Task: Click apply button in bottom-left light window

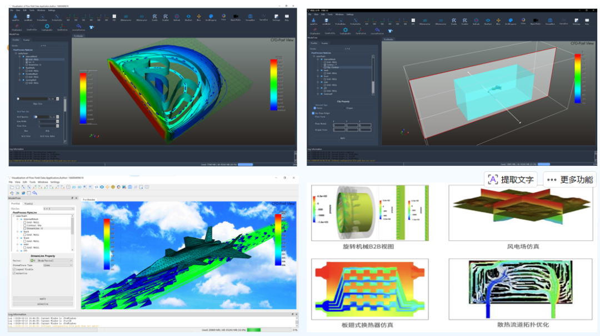Action: (x=43, y=299)
